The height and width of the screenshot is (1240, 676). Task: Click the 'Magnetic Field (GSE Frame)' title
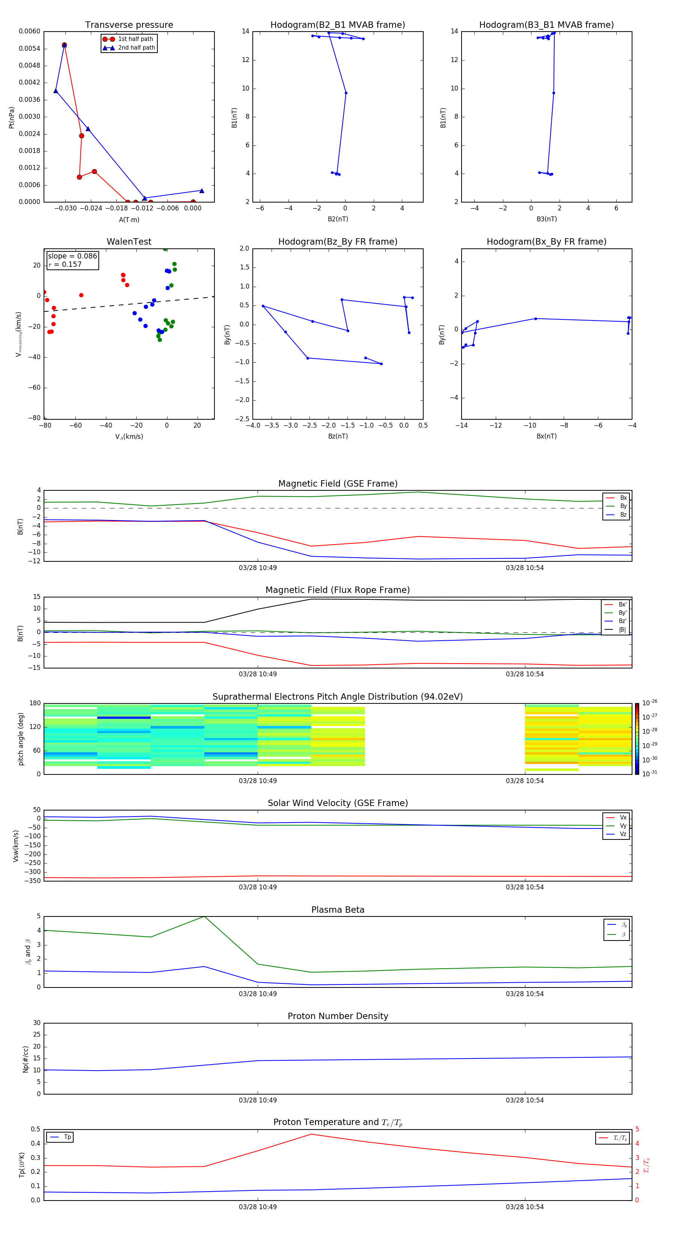pos(338,484)
